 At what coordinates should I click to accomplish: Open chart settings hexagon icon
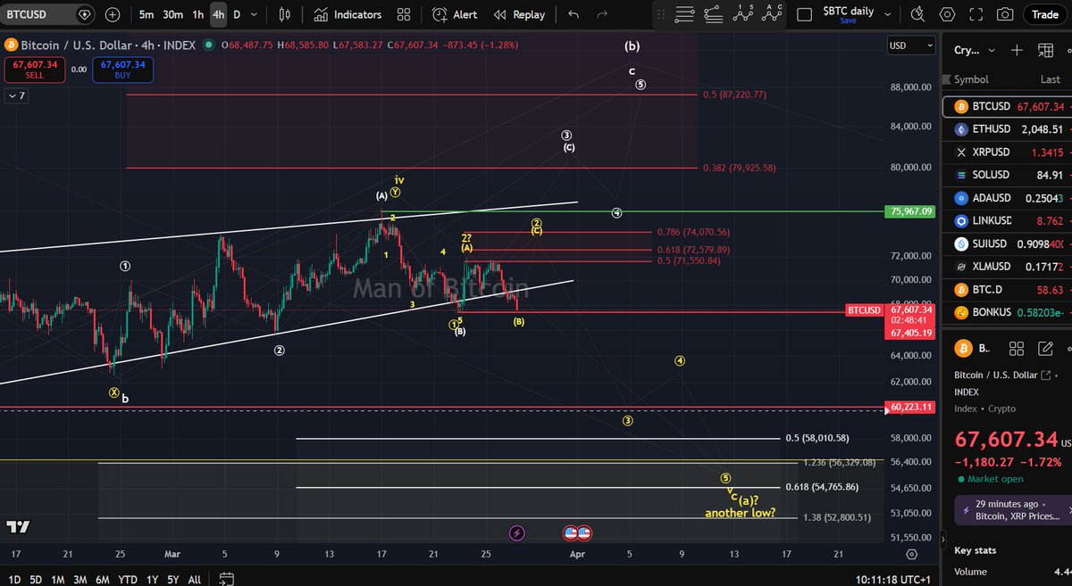948,15
